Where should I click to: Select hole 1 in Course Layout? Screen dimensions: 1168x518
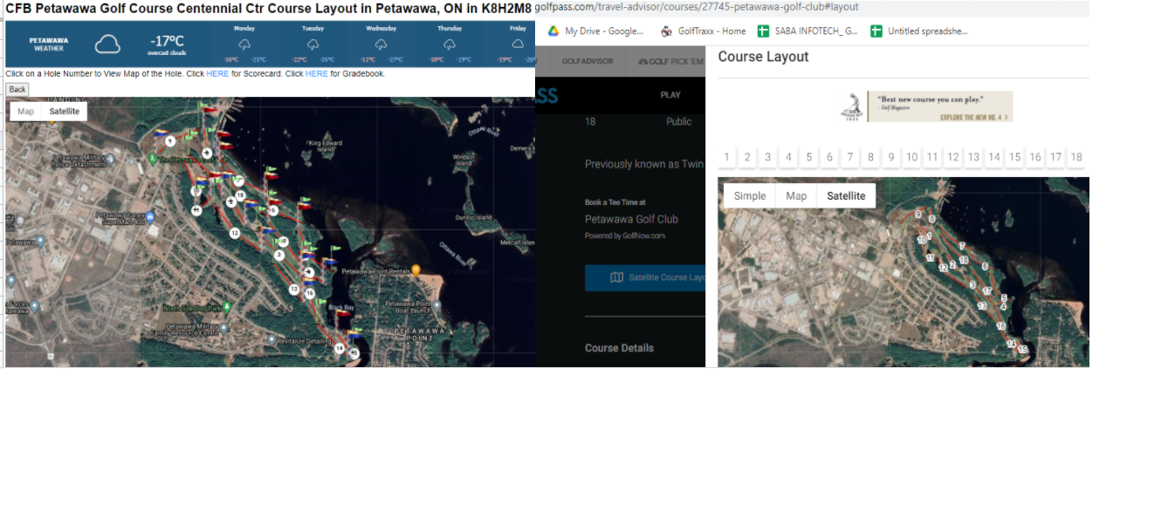pos(726,157)
